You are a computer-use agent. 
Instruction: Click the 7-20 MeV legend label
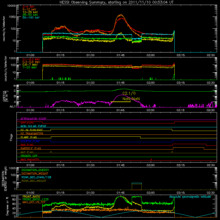click(x=29, y=67)
